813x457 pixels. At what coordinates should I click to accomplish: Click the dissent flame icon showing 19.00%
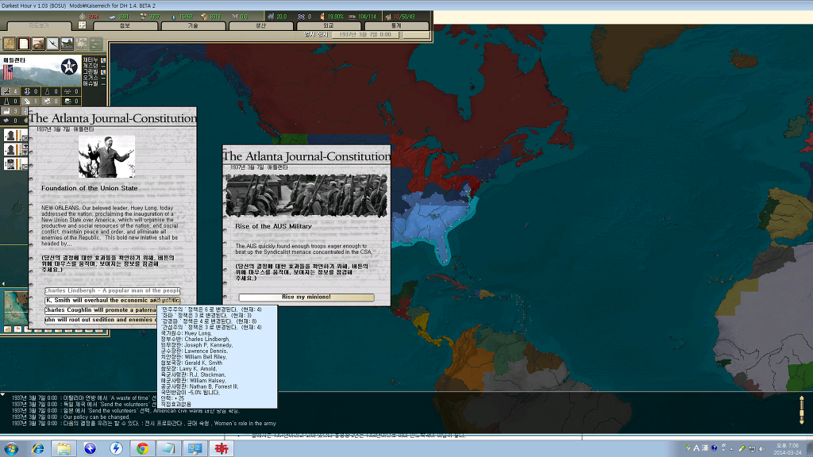pos(322,17)
